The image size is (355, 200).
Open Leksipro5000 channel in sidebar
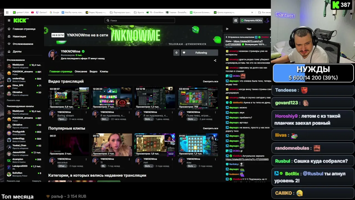[x=24, y=167]
